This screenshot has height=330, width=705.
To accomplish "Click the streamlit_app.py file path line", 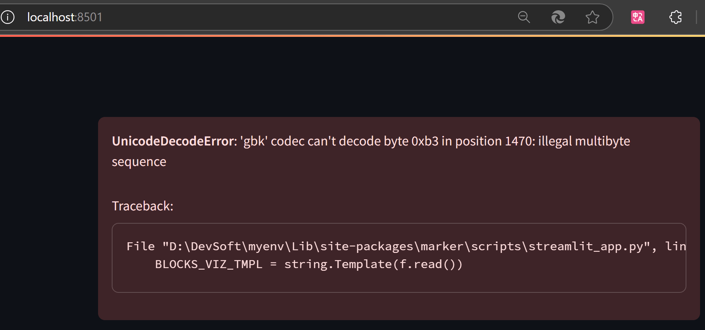I will [x=406, y=246].
